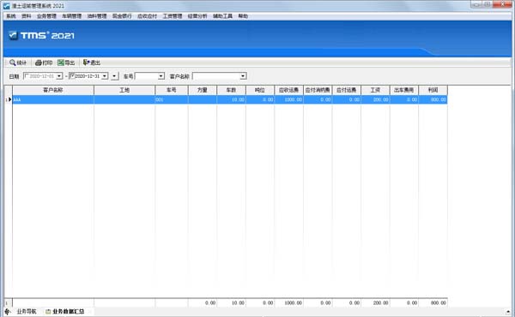
Task: Click the 统计 magnifier icon in toolbar
Action: 13,63
